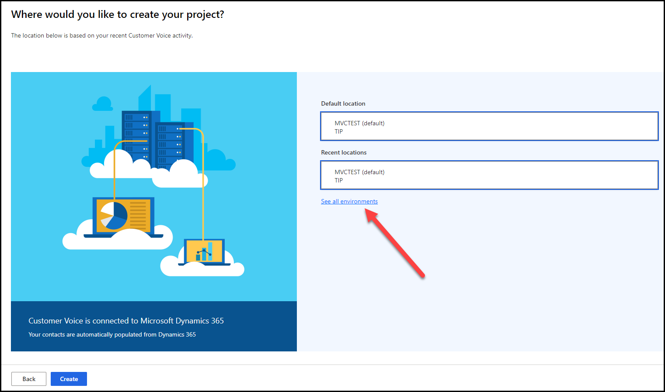The image size is (665, 392).
Task: Click the Dynamics 365 contacts description text
Action: point(112,334)
